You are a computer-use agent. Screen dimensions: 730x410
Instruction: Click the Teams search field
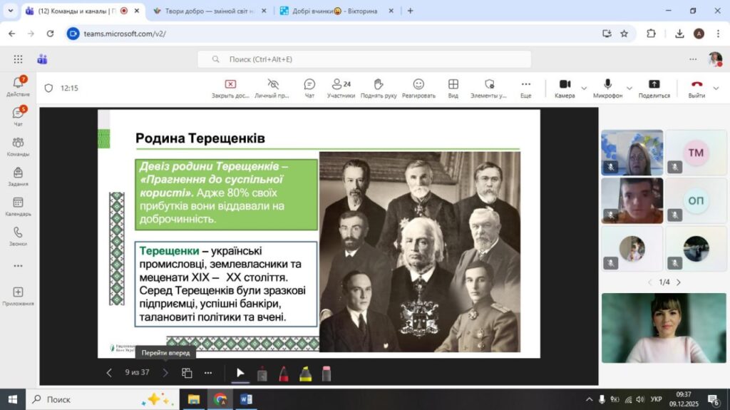364,59
